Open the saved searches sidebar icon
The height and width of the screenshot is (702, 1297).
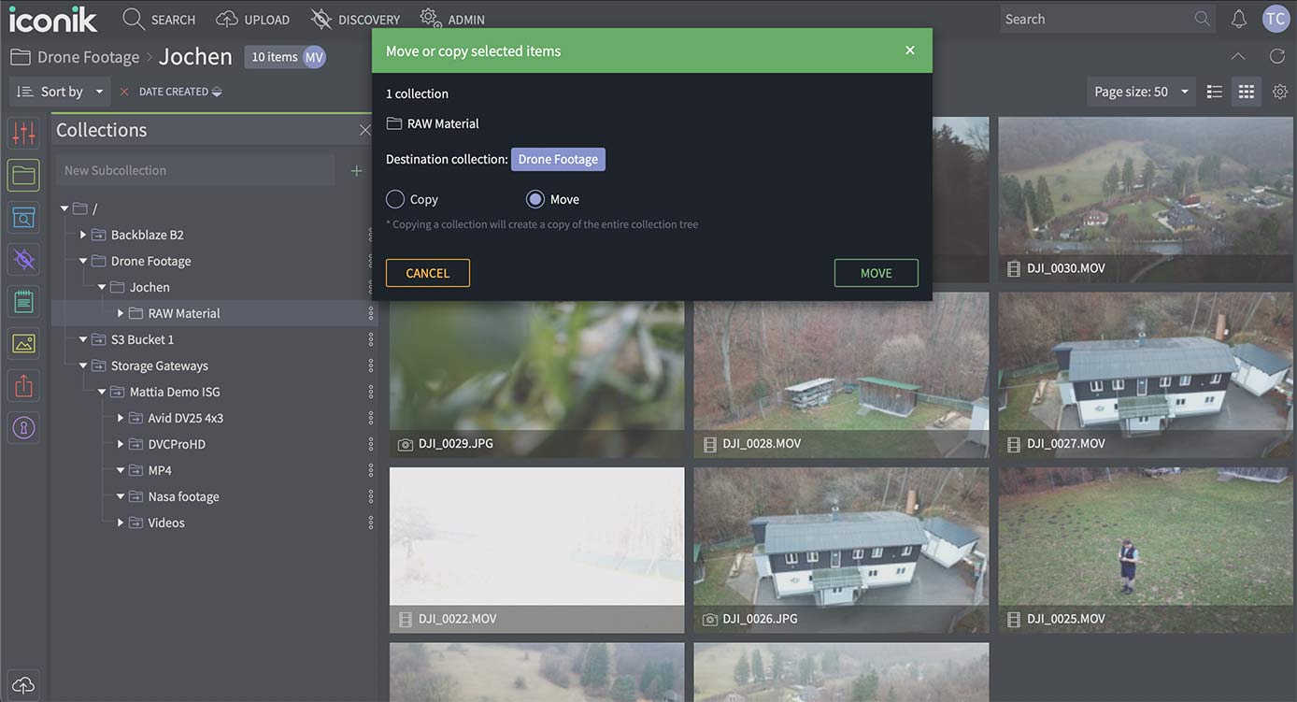click(x=24, y=218)
